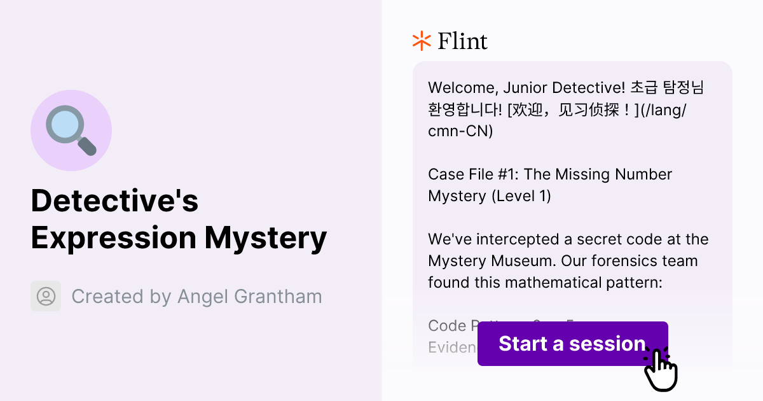Click the profile icon beside Angel Grantham
This screenshot has height=401, width=763.
click(45, 296)
